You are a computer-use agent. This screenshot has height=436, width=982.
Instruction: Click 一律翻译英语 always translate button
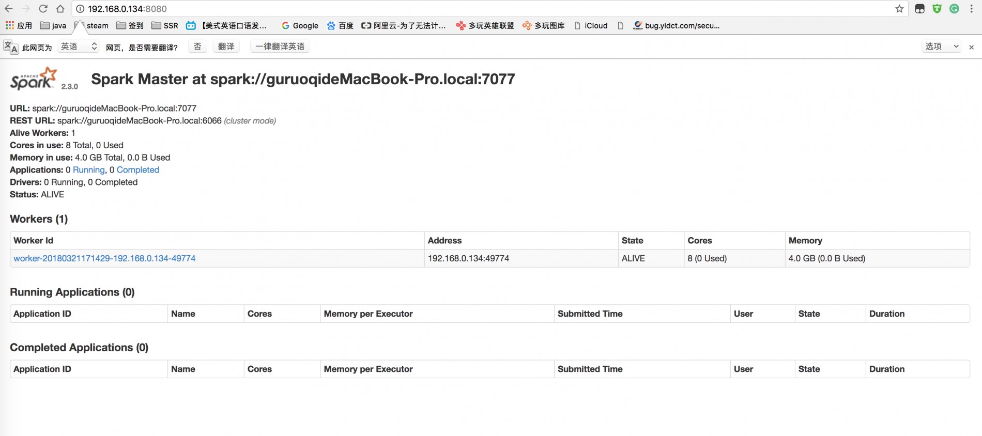280,46
